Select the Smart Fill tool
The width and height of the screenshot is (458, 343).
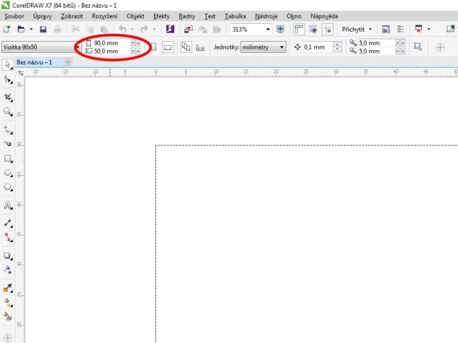click(x=8, y=317)
